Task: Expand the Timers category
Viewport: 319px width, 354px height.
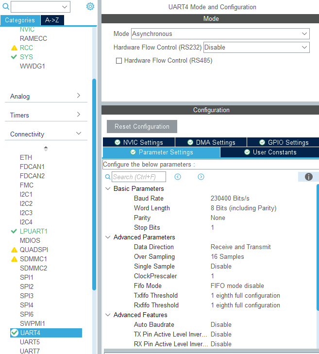Action: click(46, 116)
